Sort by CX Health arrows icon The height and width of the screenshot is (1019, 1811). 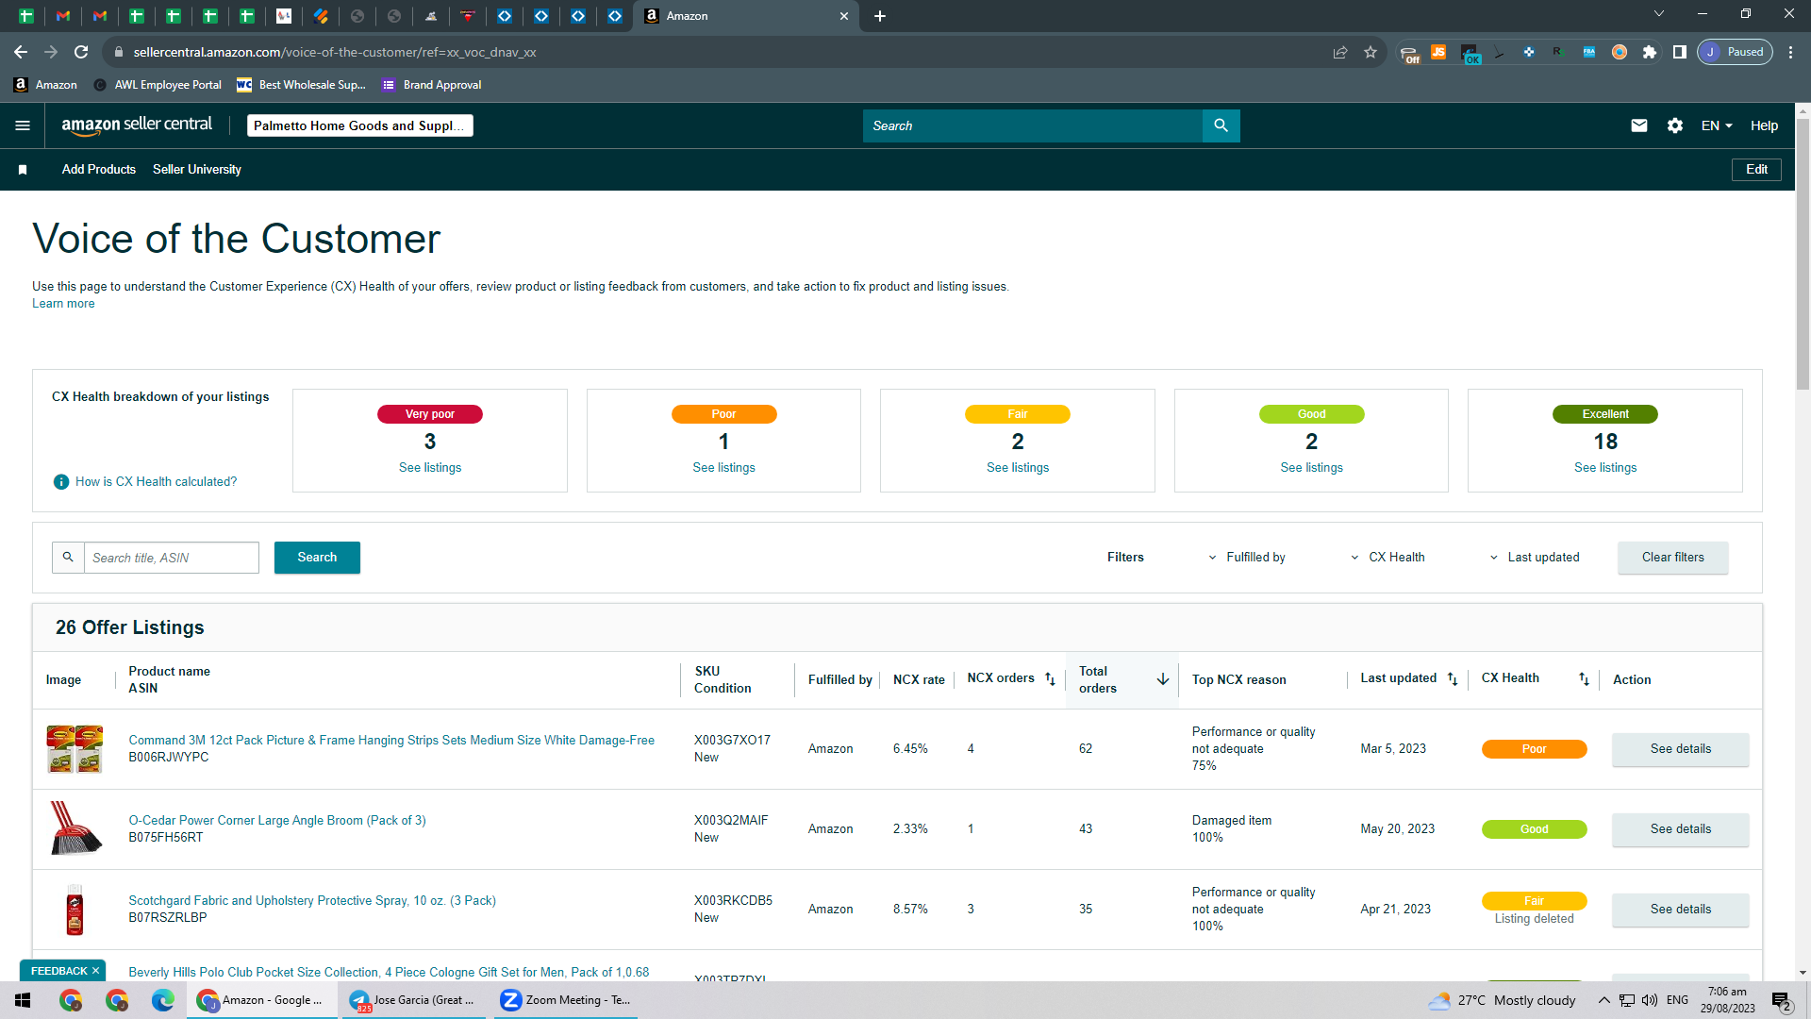coord(1584,679)
